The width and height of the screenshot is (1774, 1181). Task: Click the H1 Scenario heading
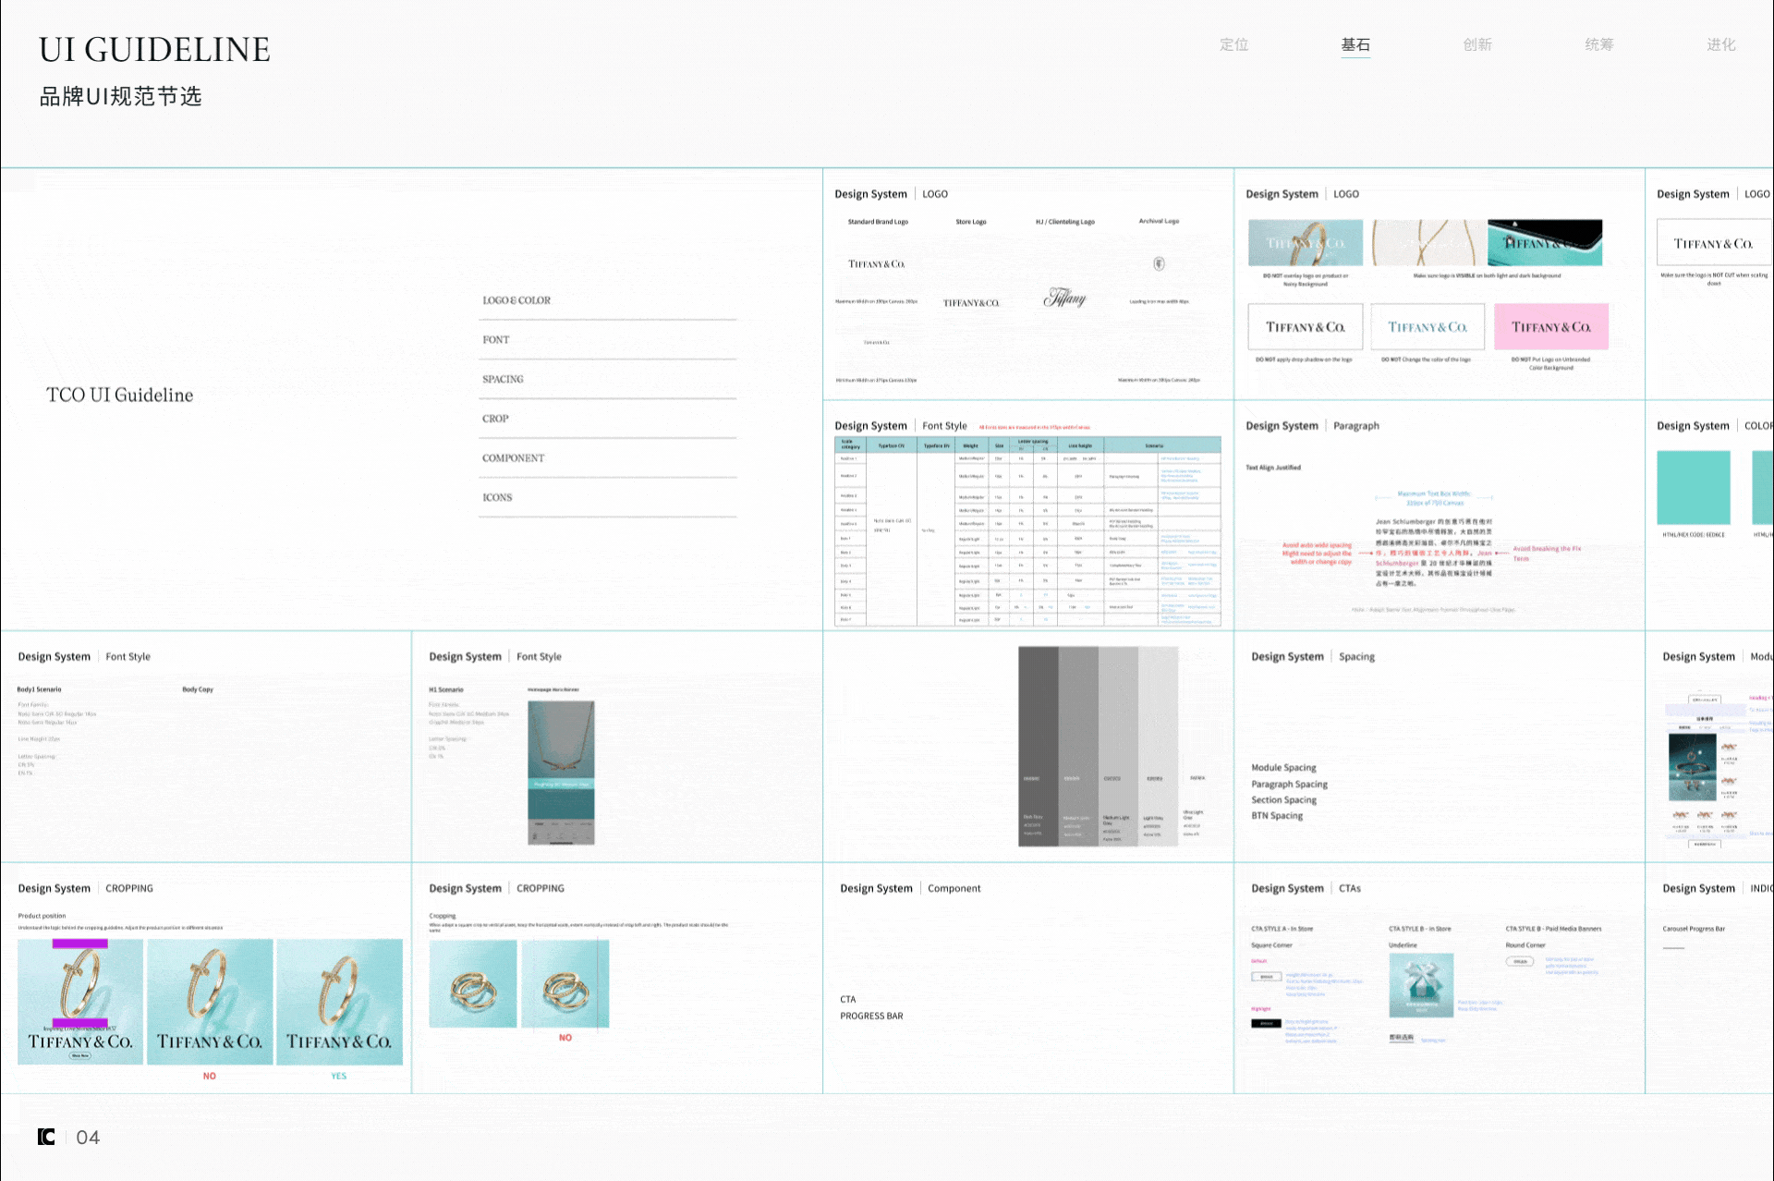(446, 689)
